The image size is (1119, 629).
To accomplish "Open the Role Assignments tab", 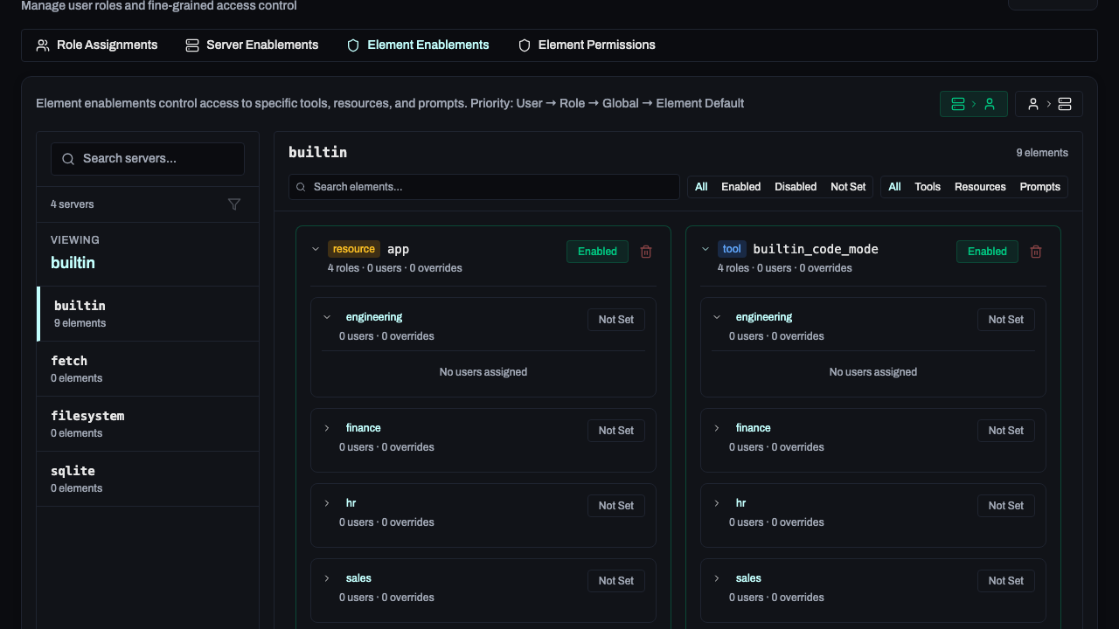I will pos(97,45).
